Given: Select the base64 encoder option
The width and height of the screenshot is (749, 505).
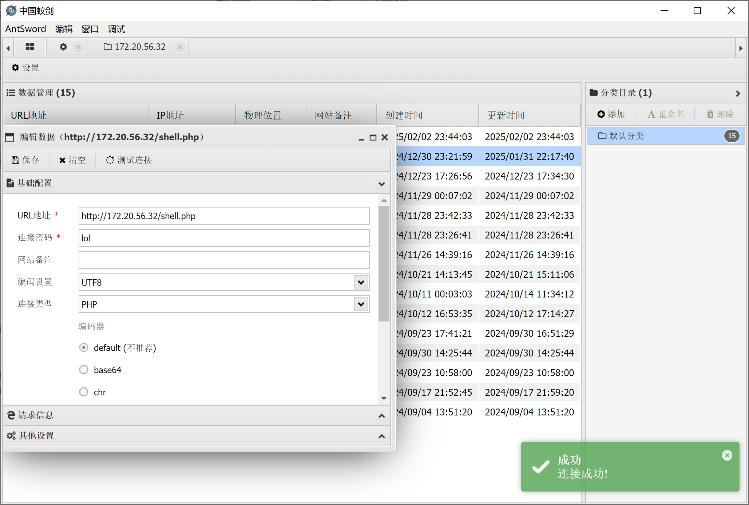Looking at the screenshot, I should [x=84, y=370].
